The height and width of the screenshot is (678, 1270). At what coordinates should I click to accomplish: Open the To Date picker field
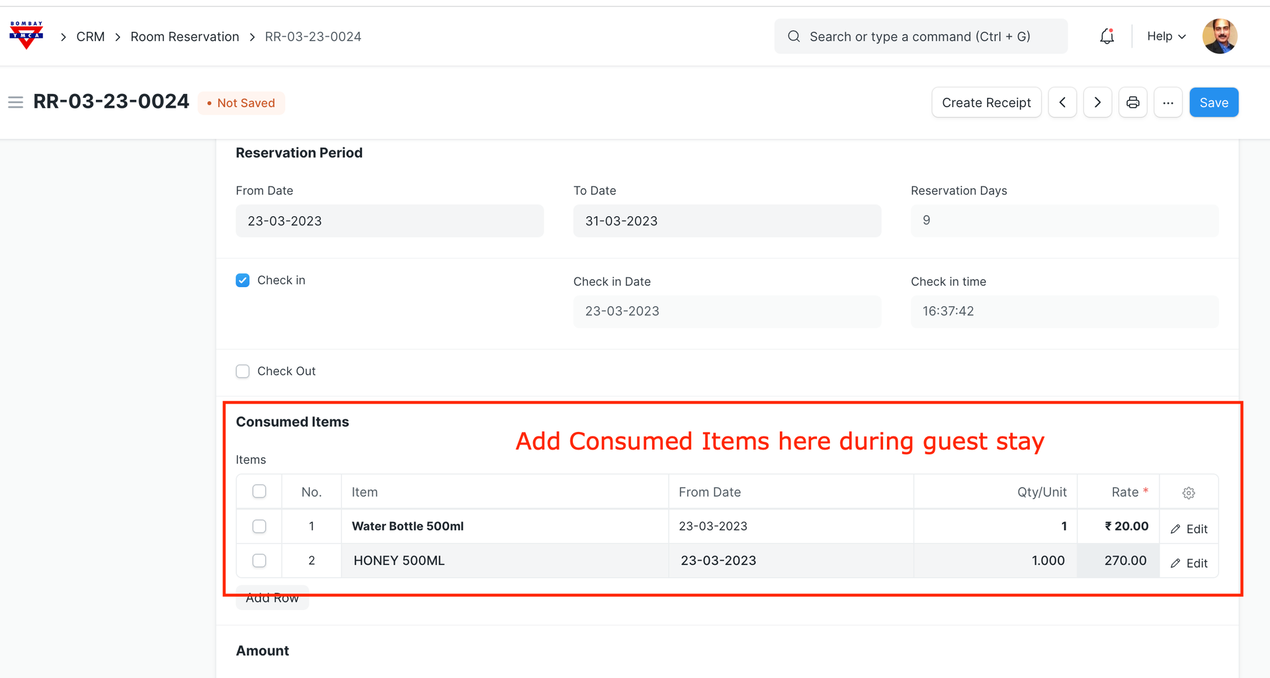click(x=726, y=221)
